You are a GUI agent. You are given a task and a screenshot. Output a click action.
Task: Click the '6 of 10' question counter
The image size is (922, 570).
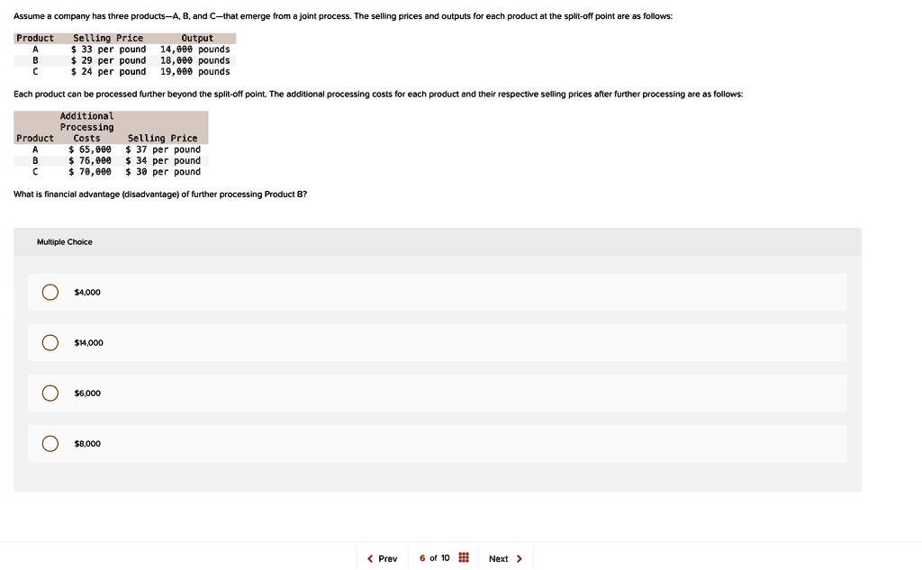coord(434,558)
